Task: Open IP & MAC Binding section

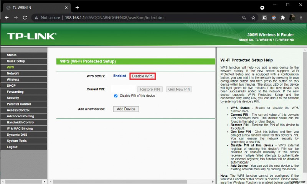Action: [24, 128]
